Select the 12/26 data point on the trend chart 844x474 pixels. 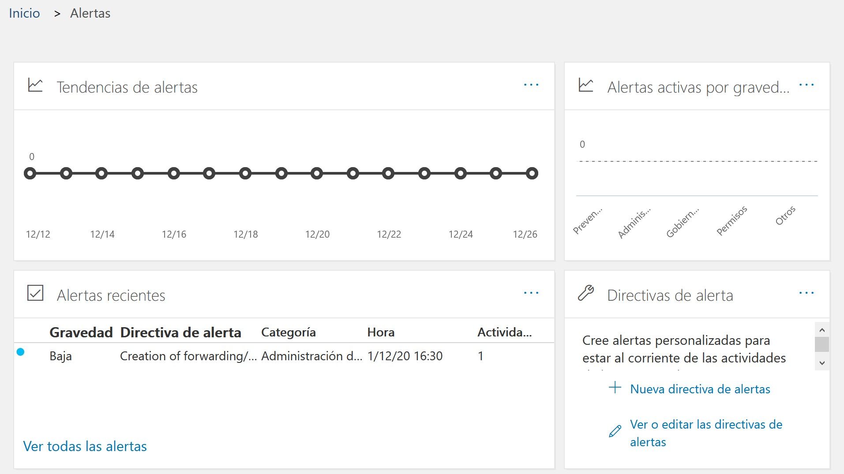[532, 173]
